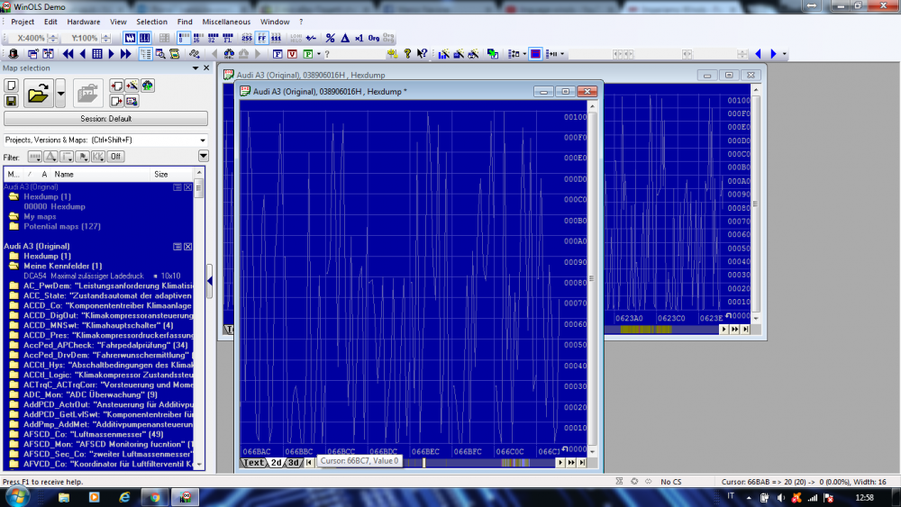The width and height of the screenshot is (901, 507).
Task: Toggle 8-bit data width mode
Action: tap(182, 39)
